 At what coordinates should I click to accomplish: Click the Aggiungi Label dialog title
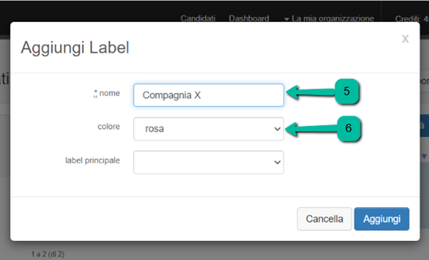75,48
